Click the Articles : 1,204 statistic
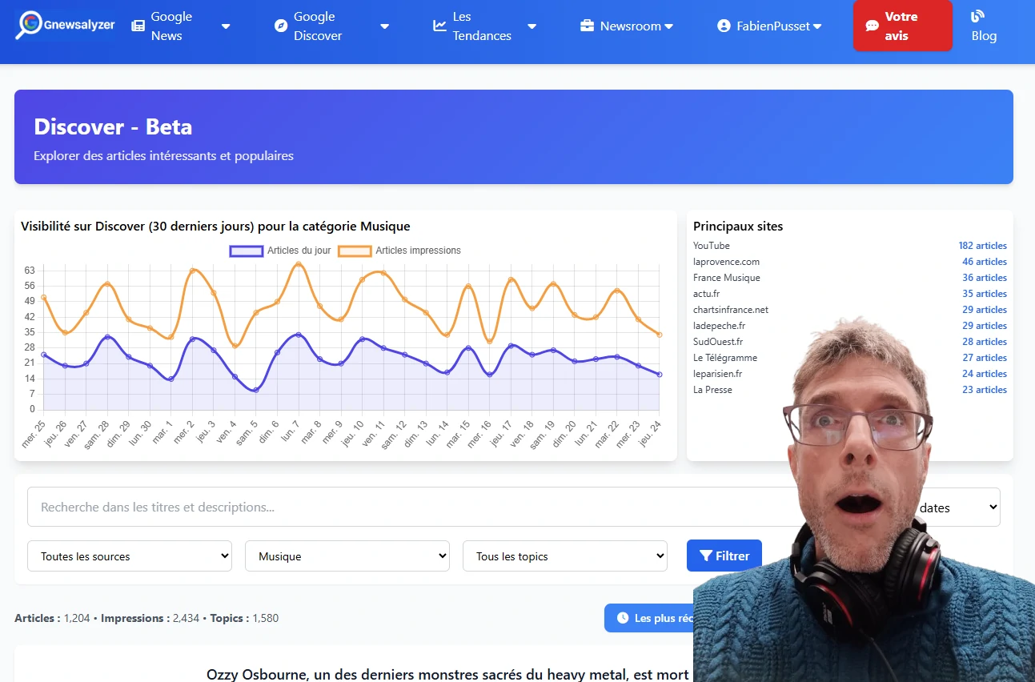 52,618
